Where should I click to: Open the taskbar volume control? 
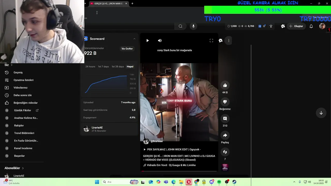pos(310,182)
